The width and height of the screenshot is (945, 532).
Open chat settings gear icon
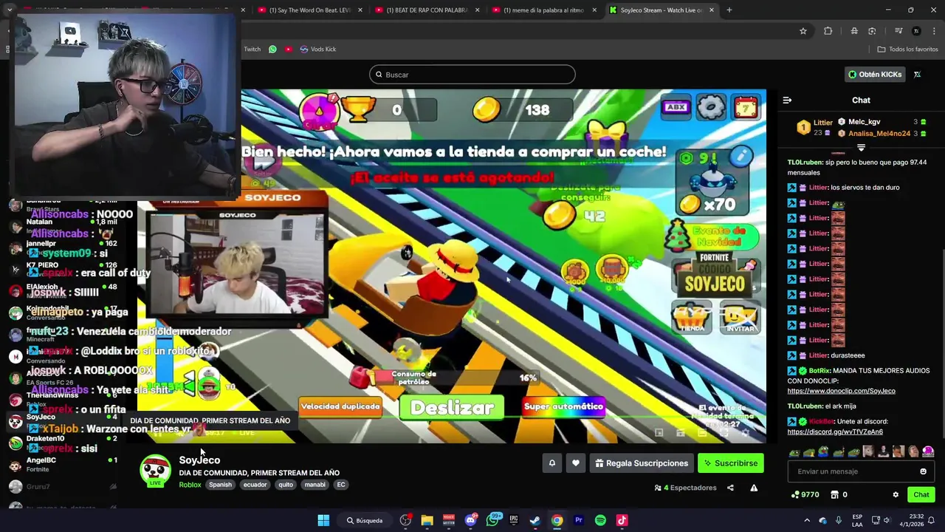(896, 495)
